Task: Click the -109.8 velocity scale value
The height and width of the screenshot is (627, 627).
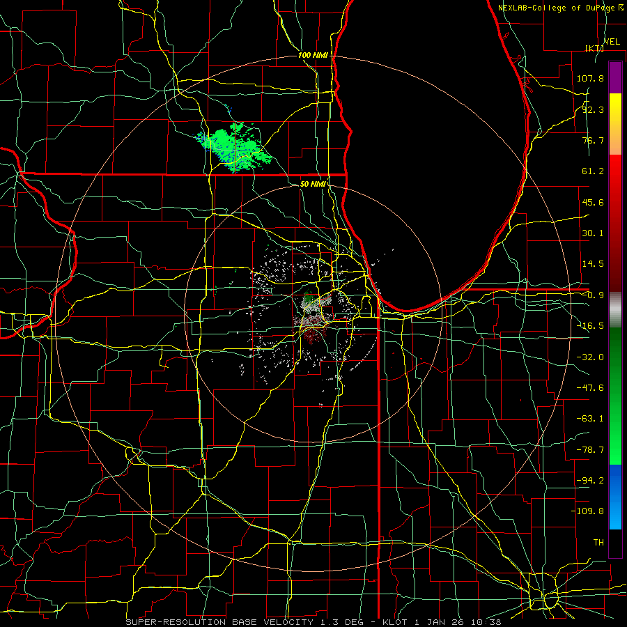Action: (x=587, y=511)
